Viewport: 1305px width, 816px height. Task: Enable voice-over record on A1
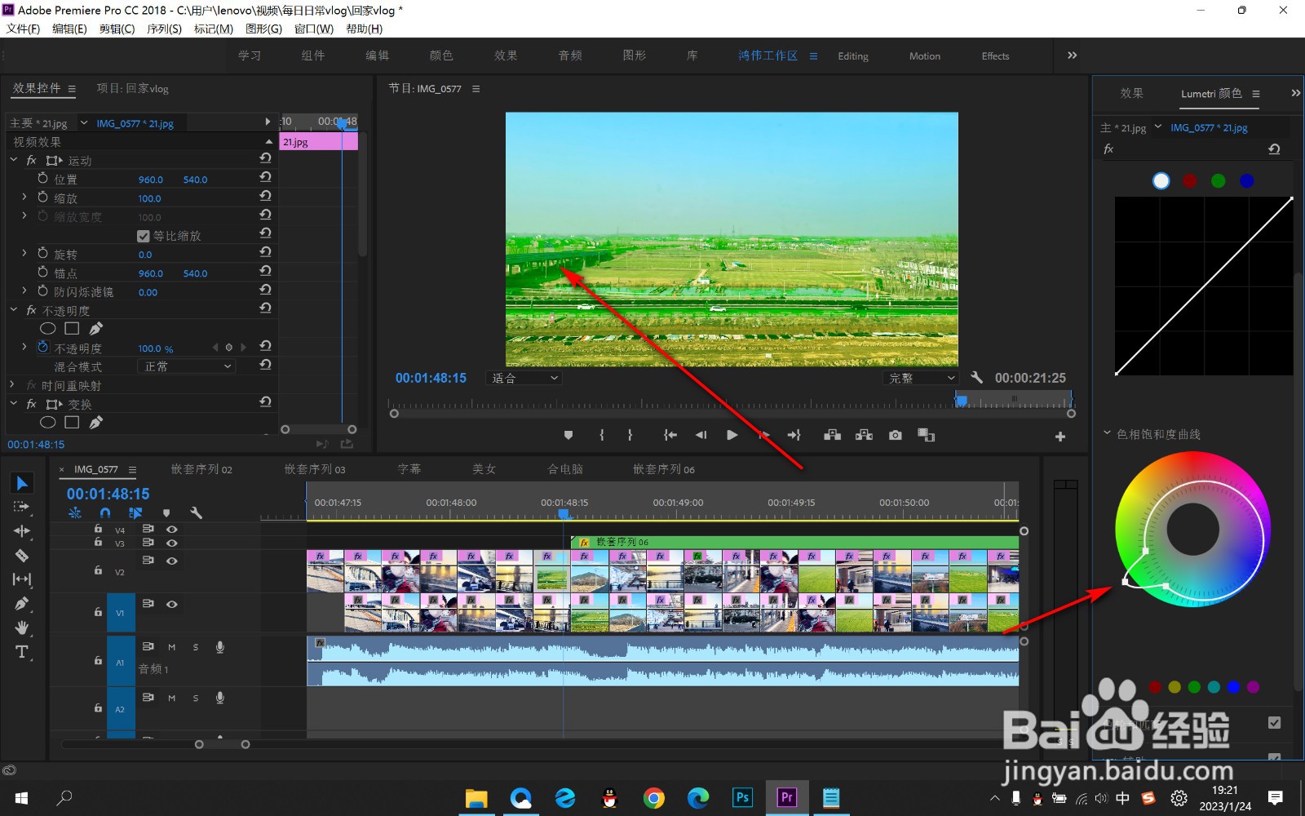point(220,647)
